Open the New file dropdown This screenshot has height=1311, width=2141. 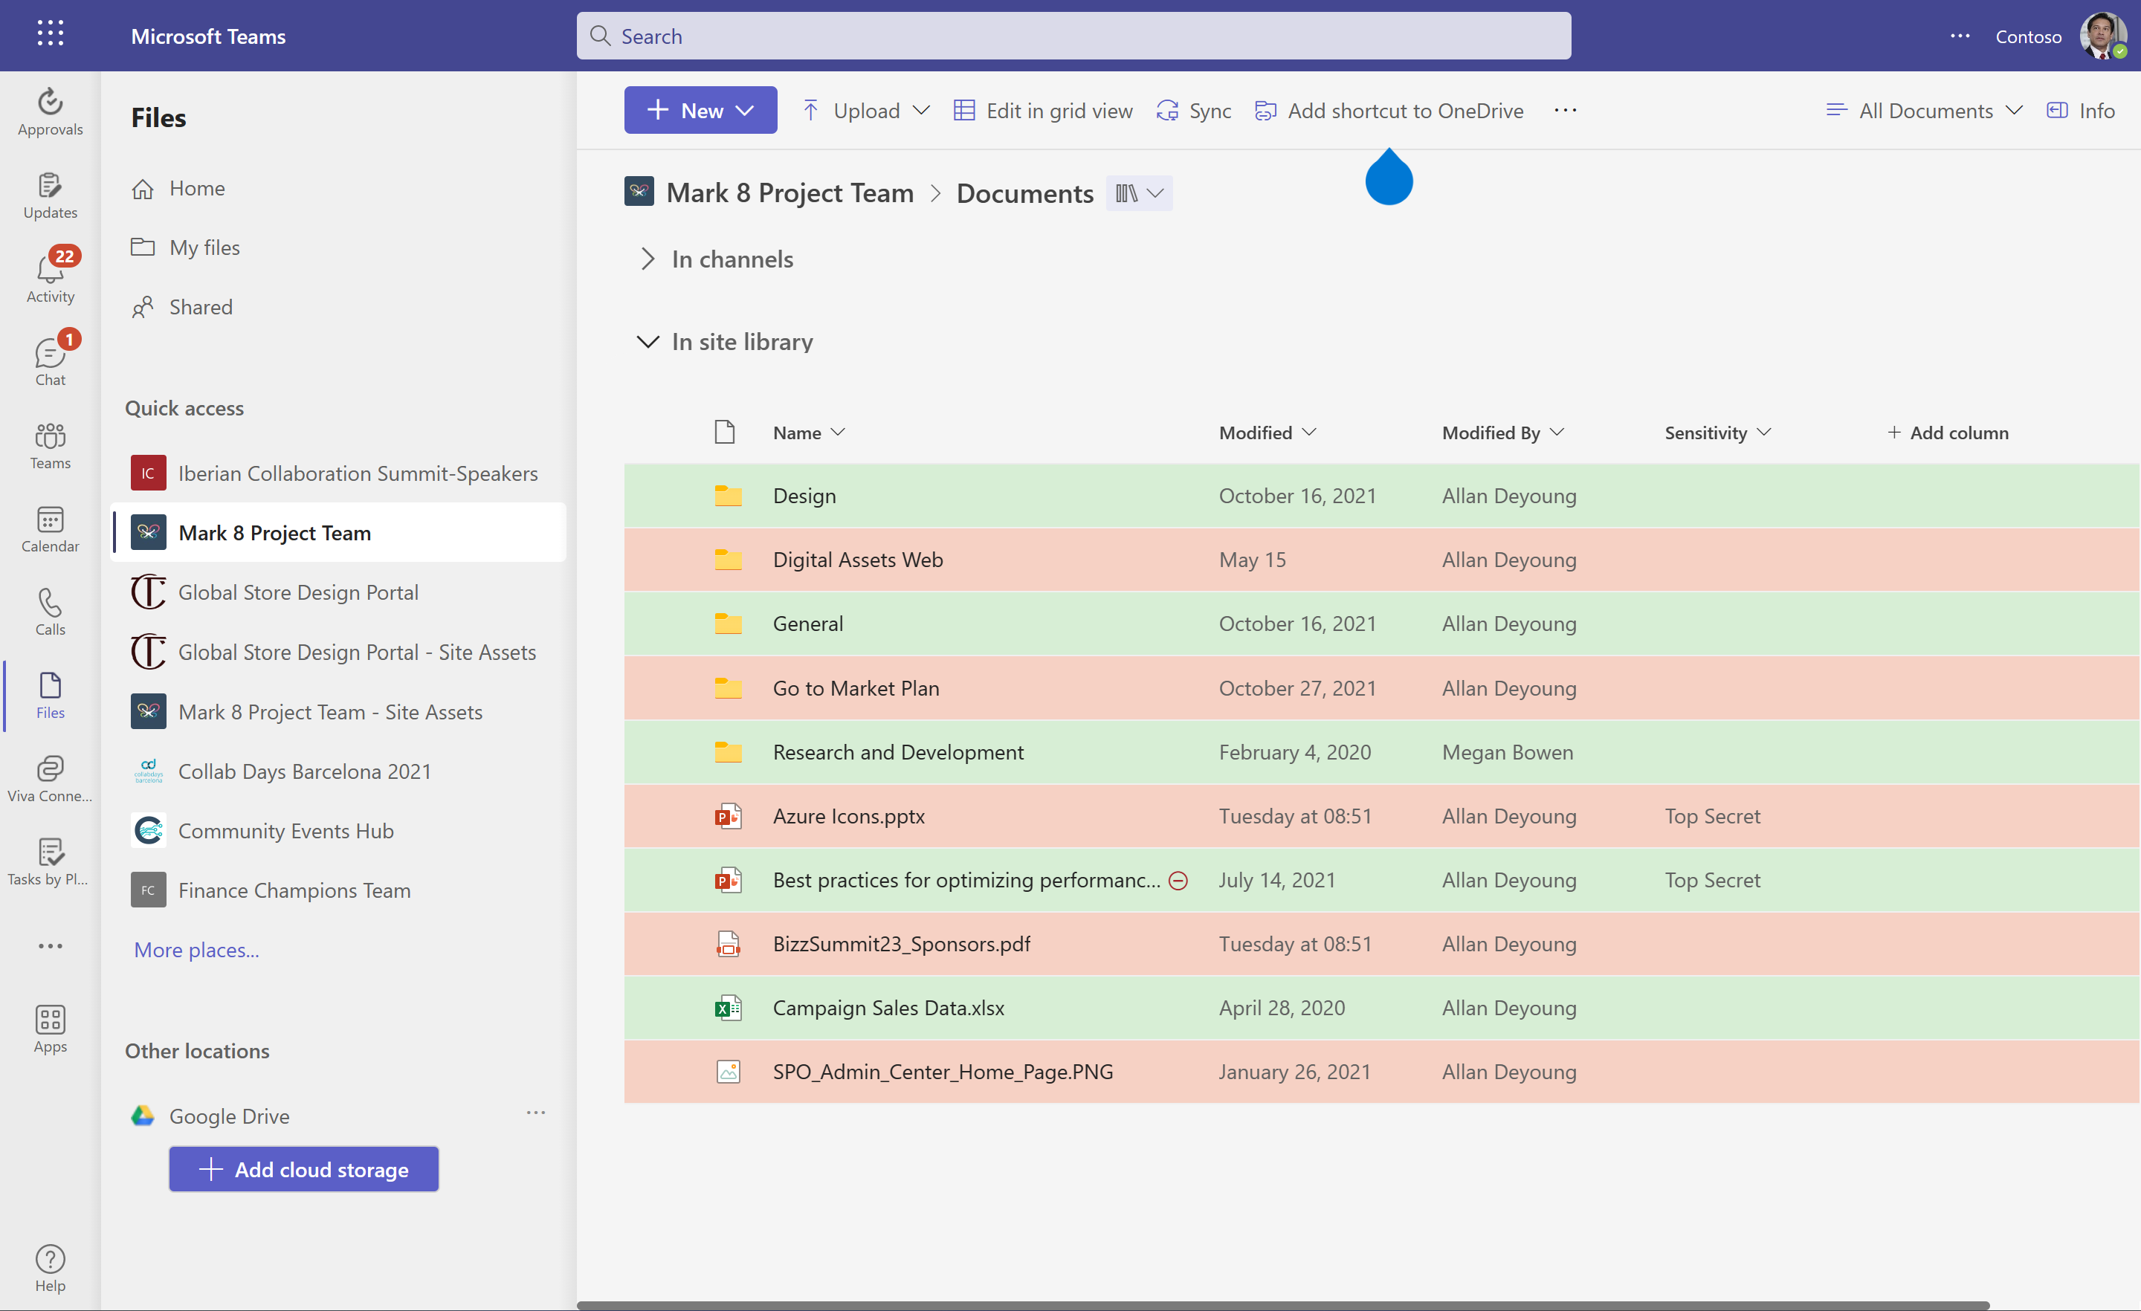(700, 109)
